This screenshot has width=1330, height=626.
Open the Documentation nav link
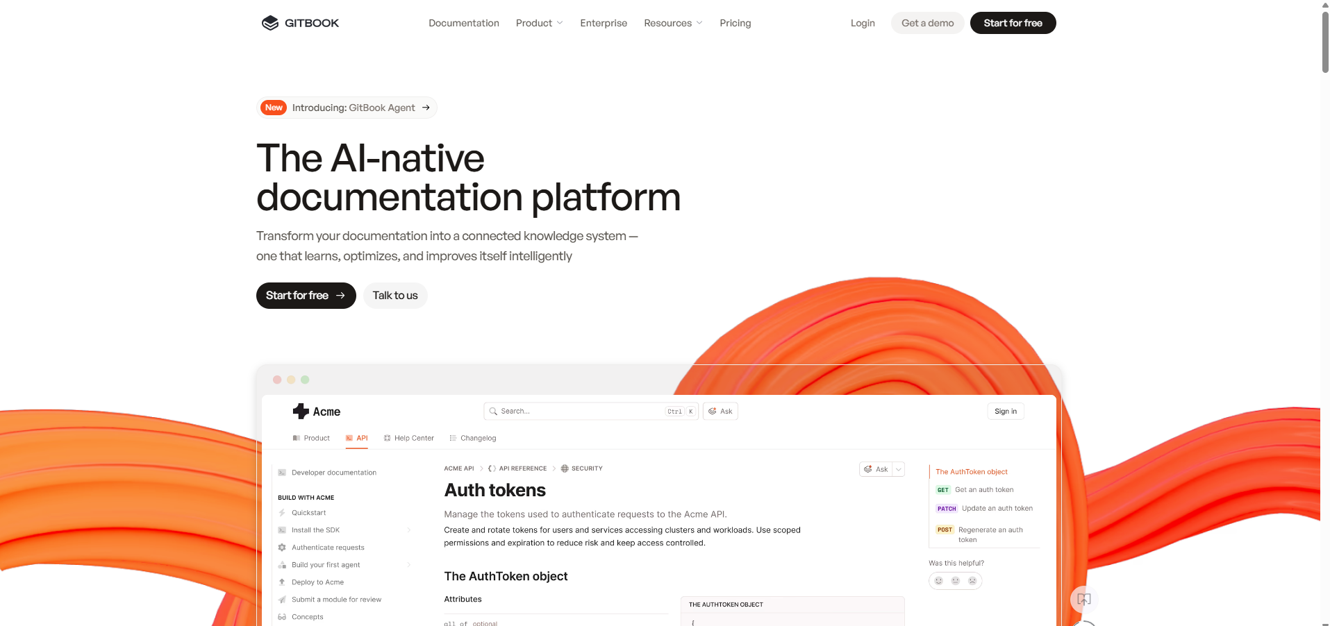tap(464, 23)
